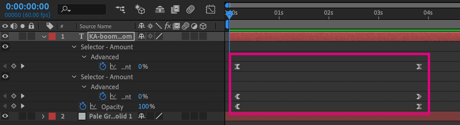
Task: Toggle visibility of first Selector - Amount
Action: coord(5,46)
